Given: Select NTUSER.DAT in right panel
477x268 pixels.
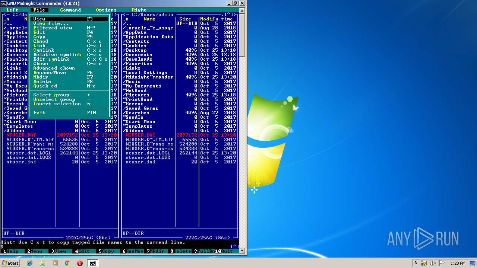Looking at the screenshot, I should 179,135.
